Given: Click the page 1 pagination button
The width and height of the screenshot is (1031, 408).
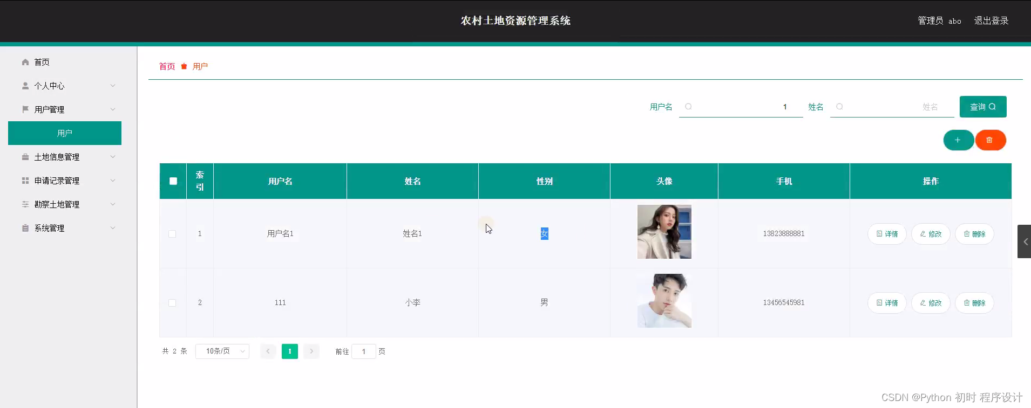Looking at the screenshot, I should [290, 351].
